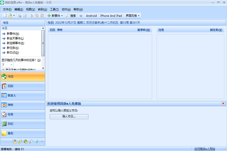Click the attachment clip icon at the sidebar bottom
Image resolution: width=227 pixels, height=151 pixels.
14,142
